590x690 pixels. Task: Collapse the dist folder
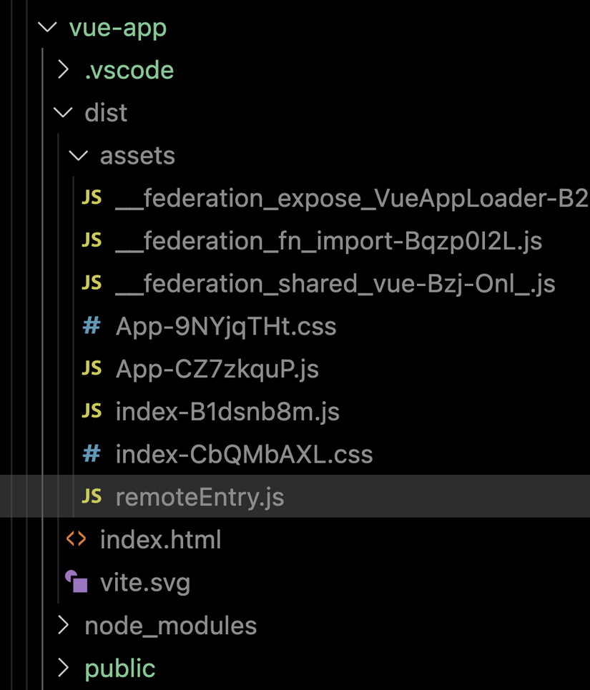[63, 112]
